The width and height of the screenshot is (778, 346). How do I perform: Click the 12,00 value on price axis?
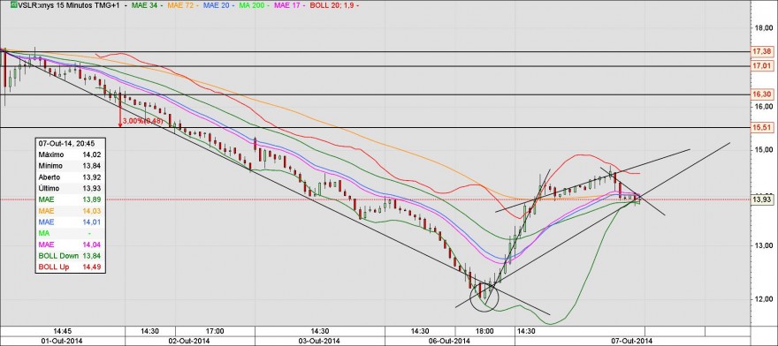click(x=764, y=299)
